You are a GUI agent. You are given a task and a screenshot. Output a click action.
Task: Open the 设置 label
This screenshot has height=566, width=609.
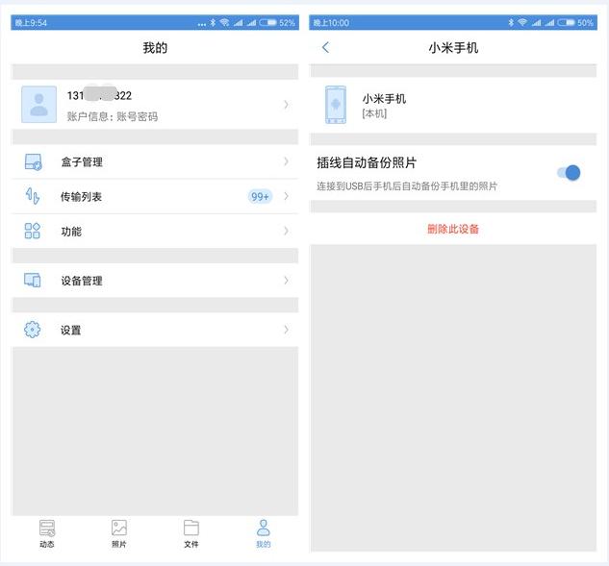(70, 331)
